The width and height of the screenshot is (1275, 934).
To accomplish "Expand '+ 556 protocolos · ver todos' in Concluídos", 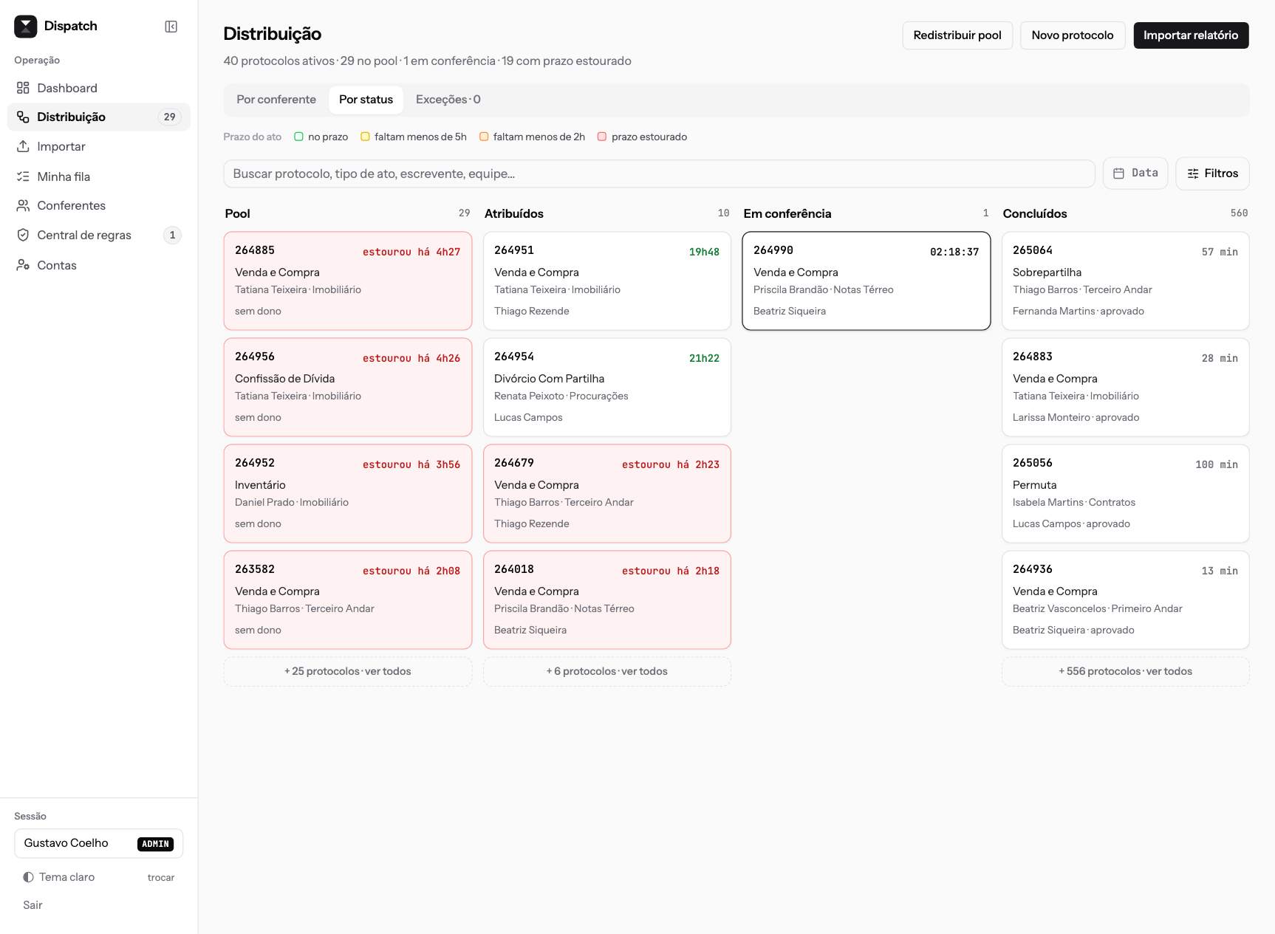I will 1126,671.
